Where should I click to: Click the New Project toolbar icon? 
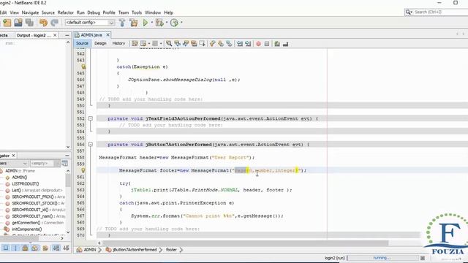pos(7,23)
